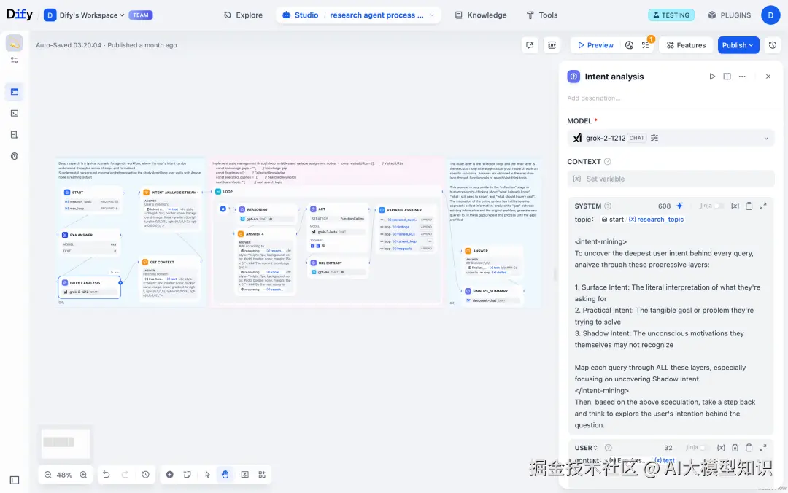Open environment variables ENV icon
The image size is (788, 493).
point(552,45)
